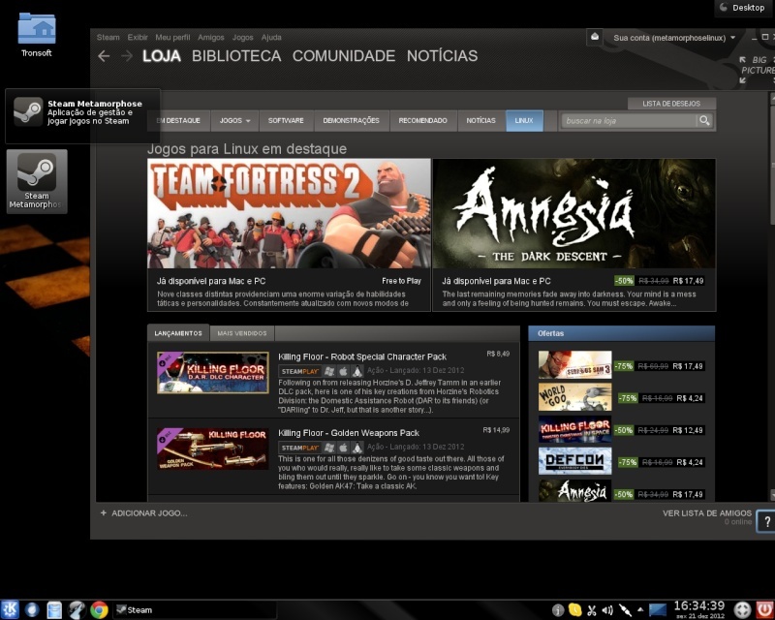Open the large NOTÍCIAS header section
The width and height of the screenshot is (775, 620).
(443, 56)
